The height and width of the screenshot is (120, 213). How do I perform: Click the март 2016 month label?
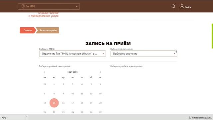[73, 72]
